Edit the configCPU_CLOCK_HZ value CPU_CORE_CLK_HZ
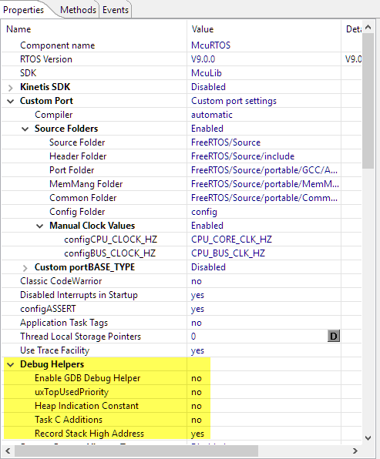This screenshot has width=380, height=459. tap(231, 240)
